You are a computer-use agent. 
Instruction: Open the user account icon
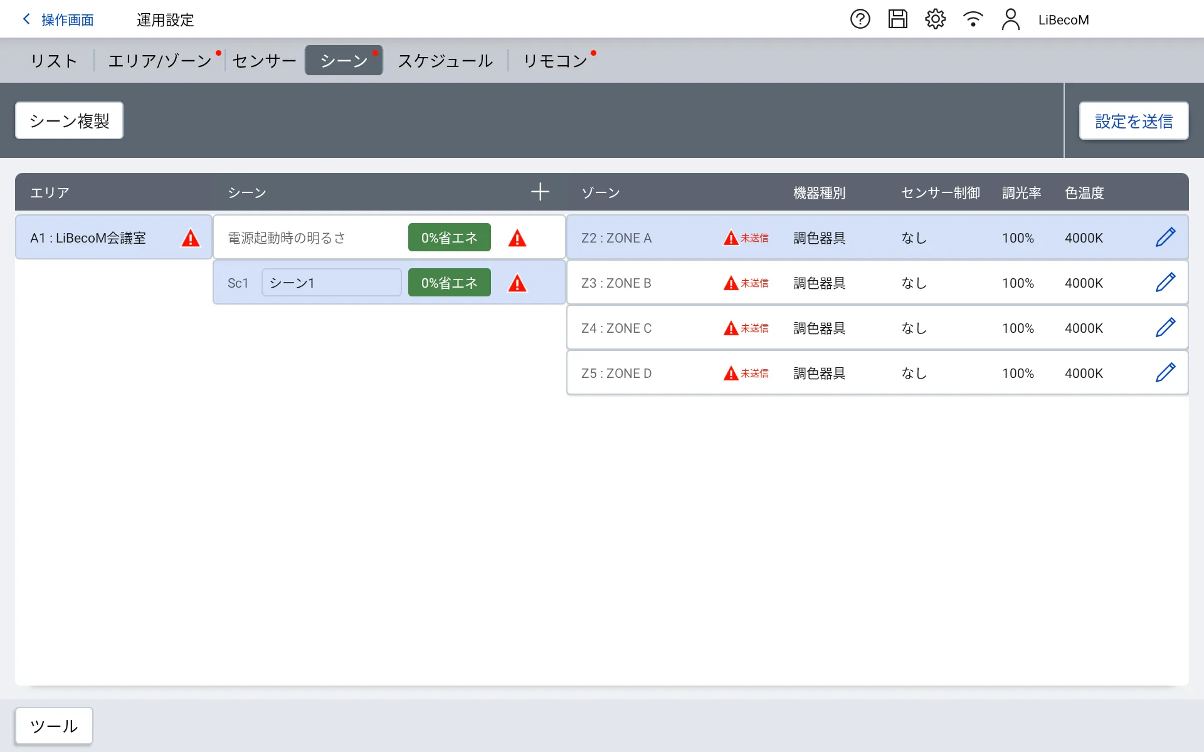coord(1010,19)
